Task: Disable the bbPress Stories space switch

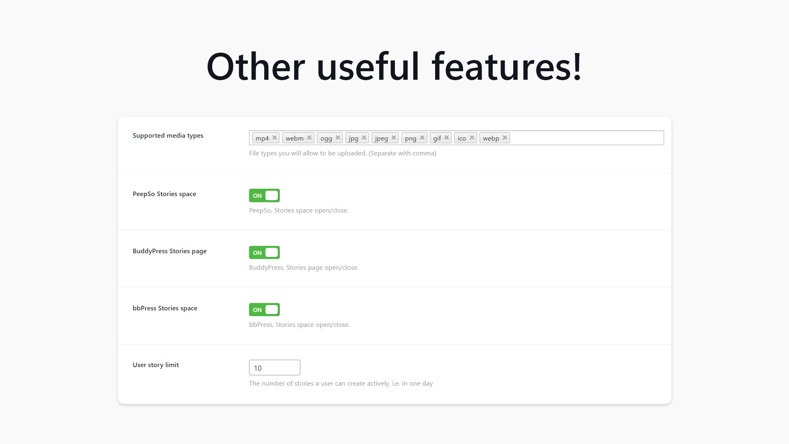Action: [x=264, y=310]
